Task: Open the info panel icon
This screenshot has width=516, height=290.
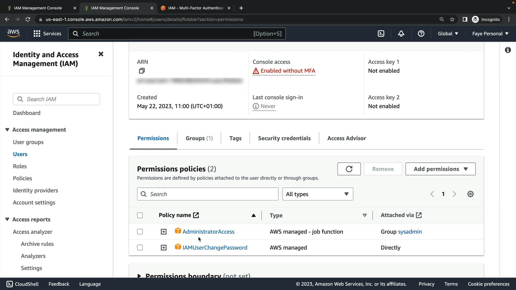Action: click(x=508, y=50)
